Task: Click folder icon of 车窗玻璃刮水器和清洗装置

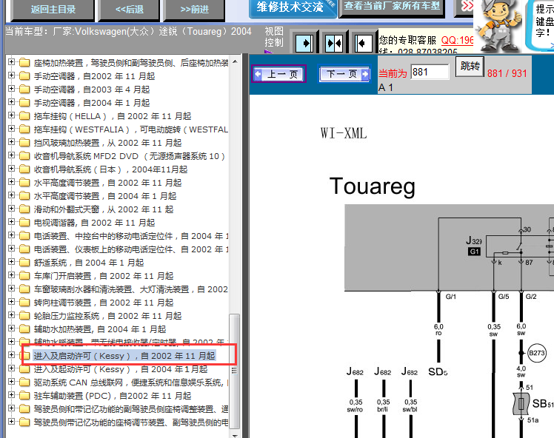Action: (24, 289)
